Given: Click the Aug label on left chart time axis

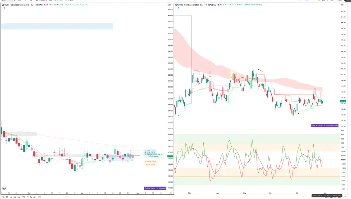Looking at the screenshot, I should coord(137,193).
